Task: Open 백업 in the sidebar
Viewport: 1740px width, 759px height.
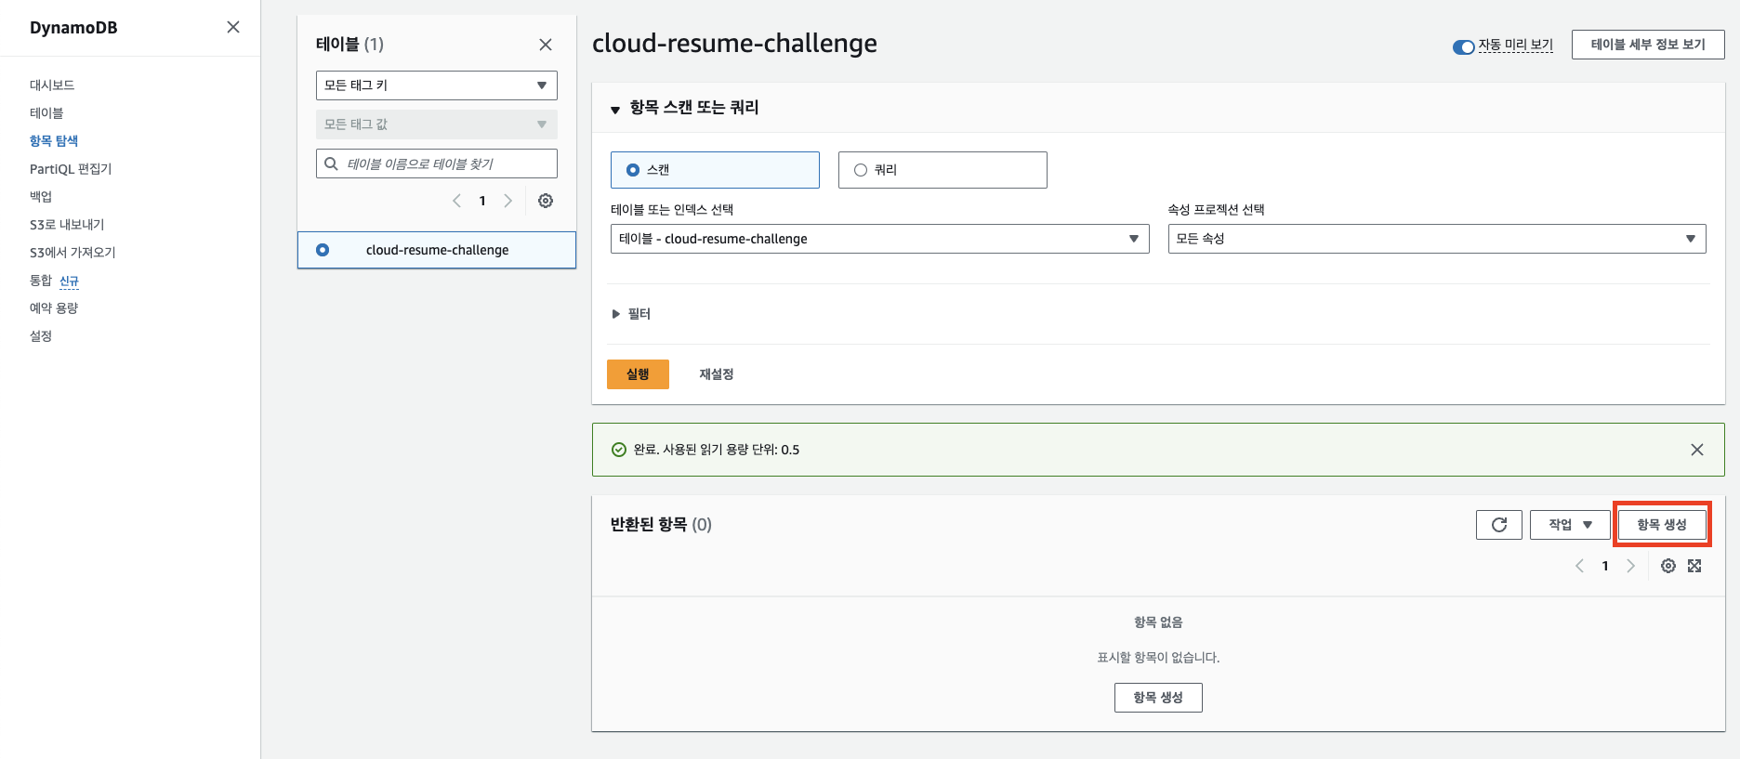Action: coord(41,197)
